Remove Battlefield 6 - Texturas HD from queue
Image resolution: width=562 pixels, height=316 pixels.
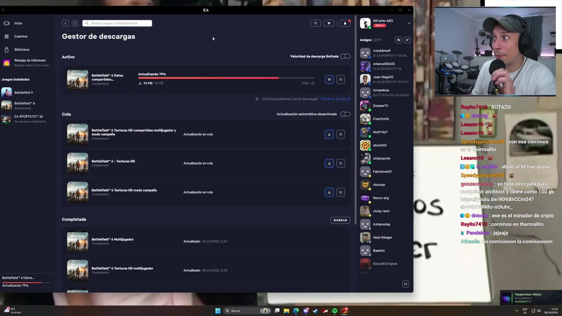tap(341, 163)
